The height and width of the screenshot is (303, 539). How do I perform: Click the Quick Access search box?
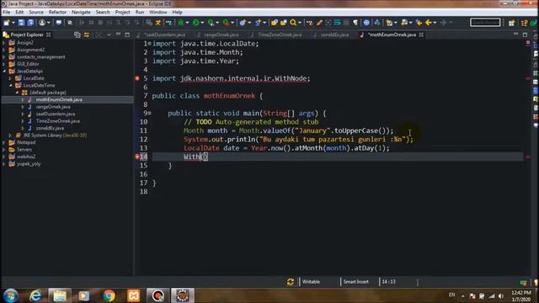click(485, 23)
